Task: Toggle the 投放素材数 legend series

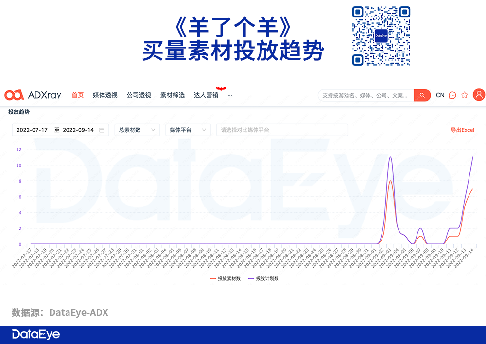Action: (x=225, y=278)
